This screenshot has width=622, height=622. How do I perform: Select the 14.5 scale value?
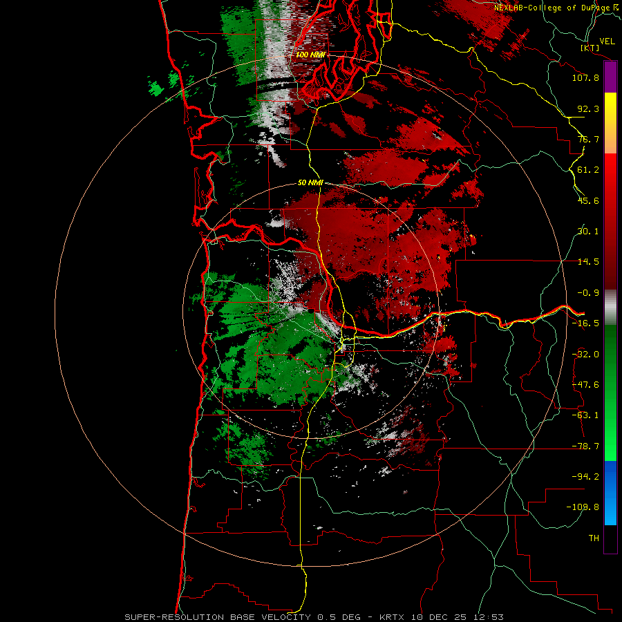tap(588, 262)
